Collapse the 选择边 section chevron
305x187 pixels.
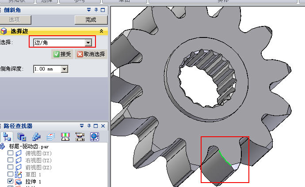[101, 31]
